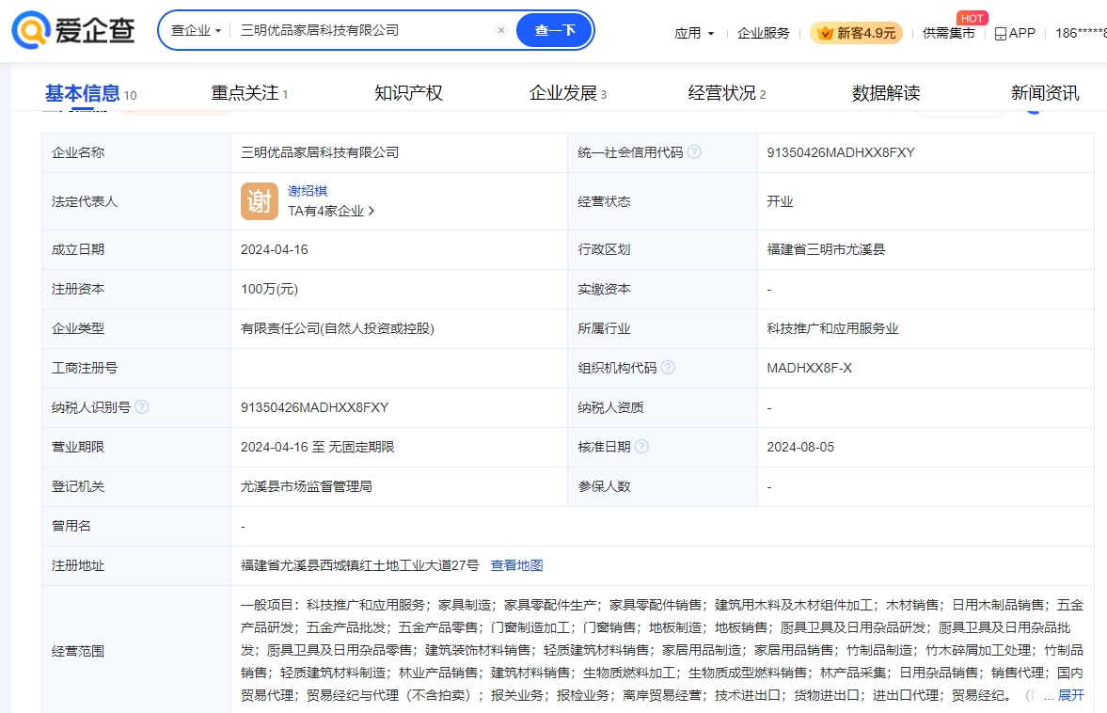Switch to 基本信息 tab
Viewport: 1107px width, 713px height.
[x=90, y=93]
